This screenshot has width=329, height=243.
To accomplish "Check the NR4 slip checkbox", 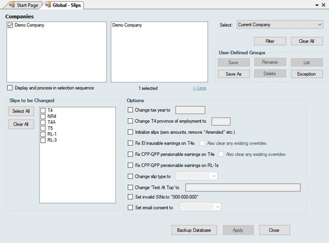I will pyautogui.click(x=43, y=116).
